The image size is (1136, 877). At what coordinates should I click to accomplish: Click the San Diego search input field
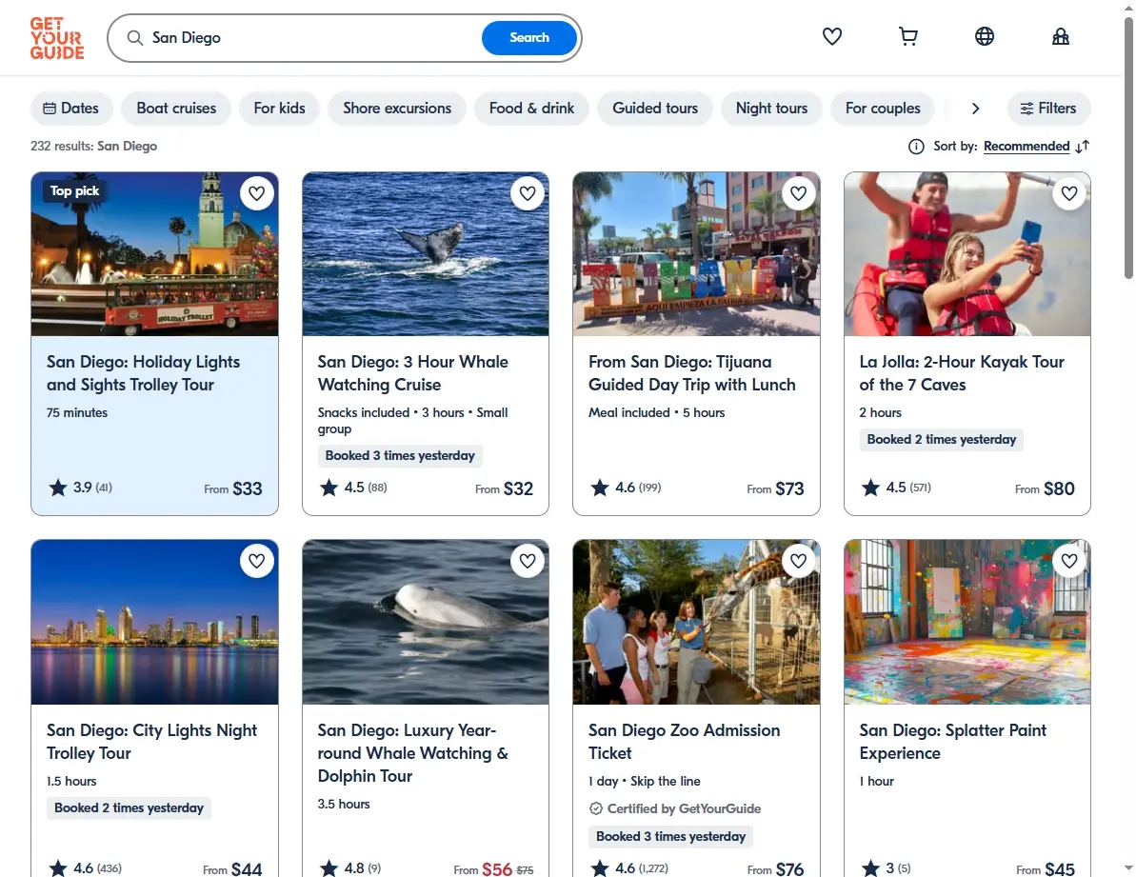click(311, 38)
